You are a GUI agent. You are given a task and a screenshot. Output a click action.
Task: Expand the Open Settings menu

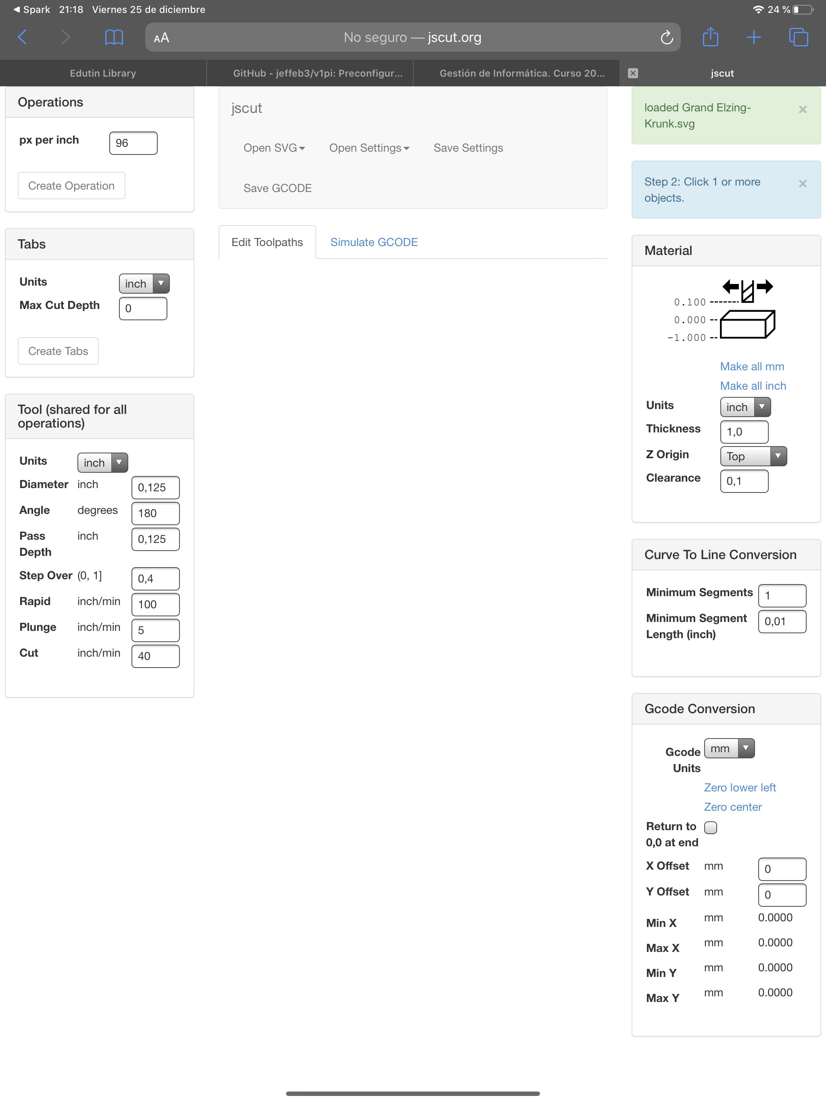(369, 148)
